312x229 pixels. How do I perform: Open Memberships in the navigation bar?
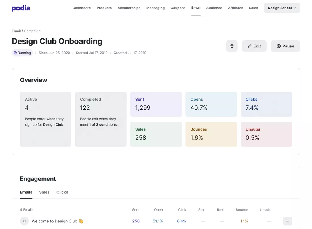pos(129,8)
